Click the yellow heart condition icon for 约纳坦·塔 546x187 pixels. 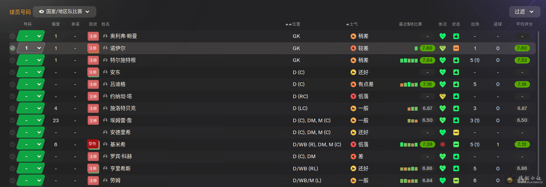443,96
